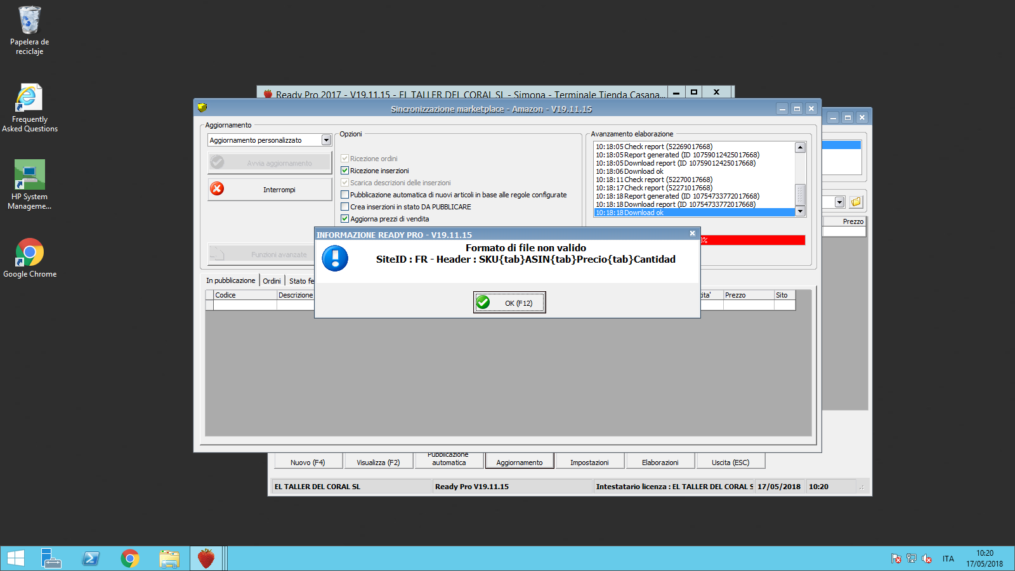Image resolution: width=1015 pixels, height=571 pixels.
Task: Open the Impostazioni button
Action: pyautogui.click(x=589, y=462)
